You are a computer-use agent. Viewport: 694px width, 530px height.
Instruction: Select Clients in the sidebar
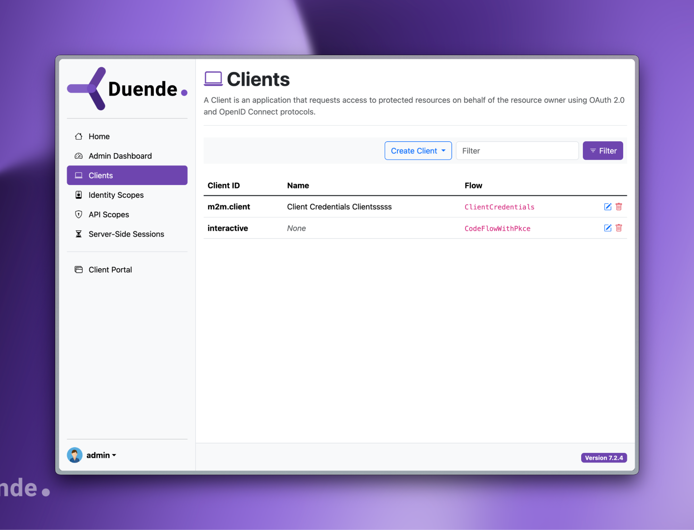(127, 175)
